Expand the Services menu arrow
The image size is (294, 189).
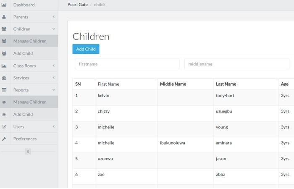[54, 78]
